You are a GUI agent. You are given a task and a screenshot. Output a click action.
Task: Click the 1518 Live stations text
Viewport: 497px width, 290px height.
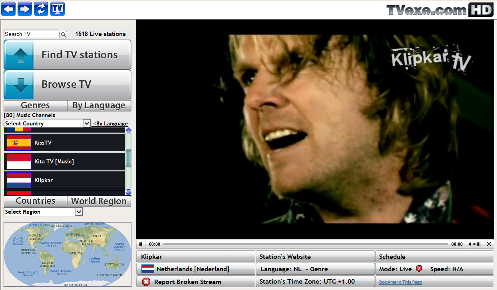(100, 34)
